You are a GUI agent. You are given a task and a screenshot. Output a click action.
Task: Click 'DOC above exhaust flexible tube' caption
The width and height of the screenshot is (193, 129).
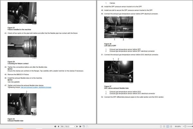[x=116, y=88]
